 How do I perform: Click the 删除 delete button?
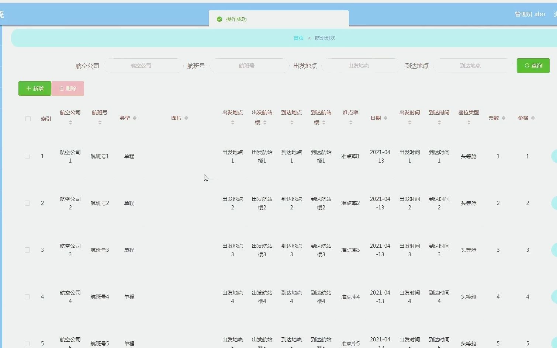68,88
